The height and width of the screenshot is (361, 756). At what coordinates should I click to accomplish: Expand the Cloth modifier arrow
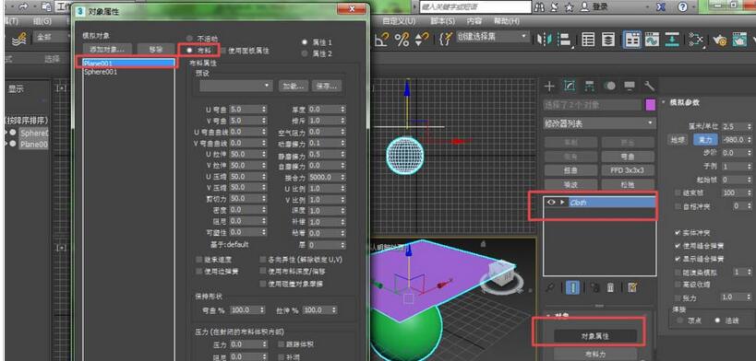[x=562, y=203]
